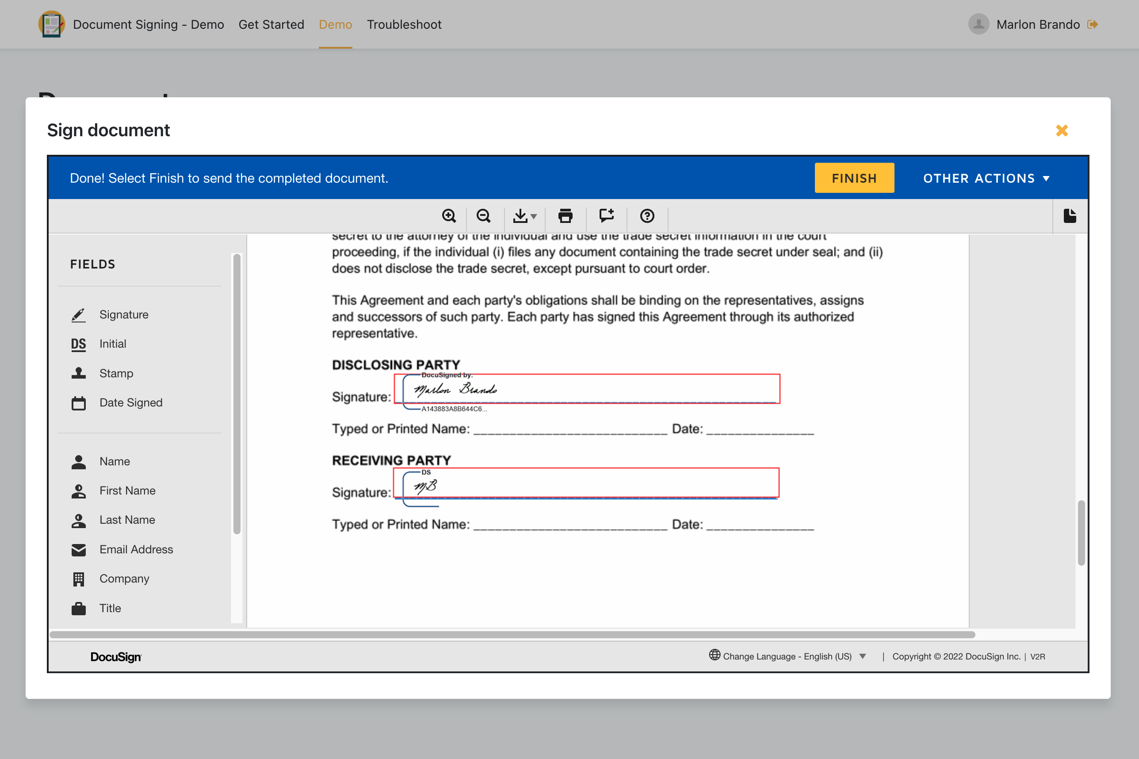Image resolution: width=1139 pixels, height=759 pixels.
Task: Click the horizontal scrollbar under the document
Action: 512,635
